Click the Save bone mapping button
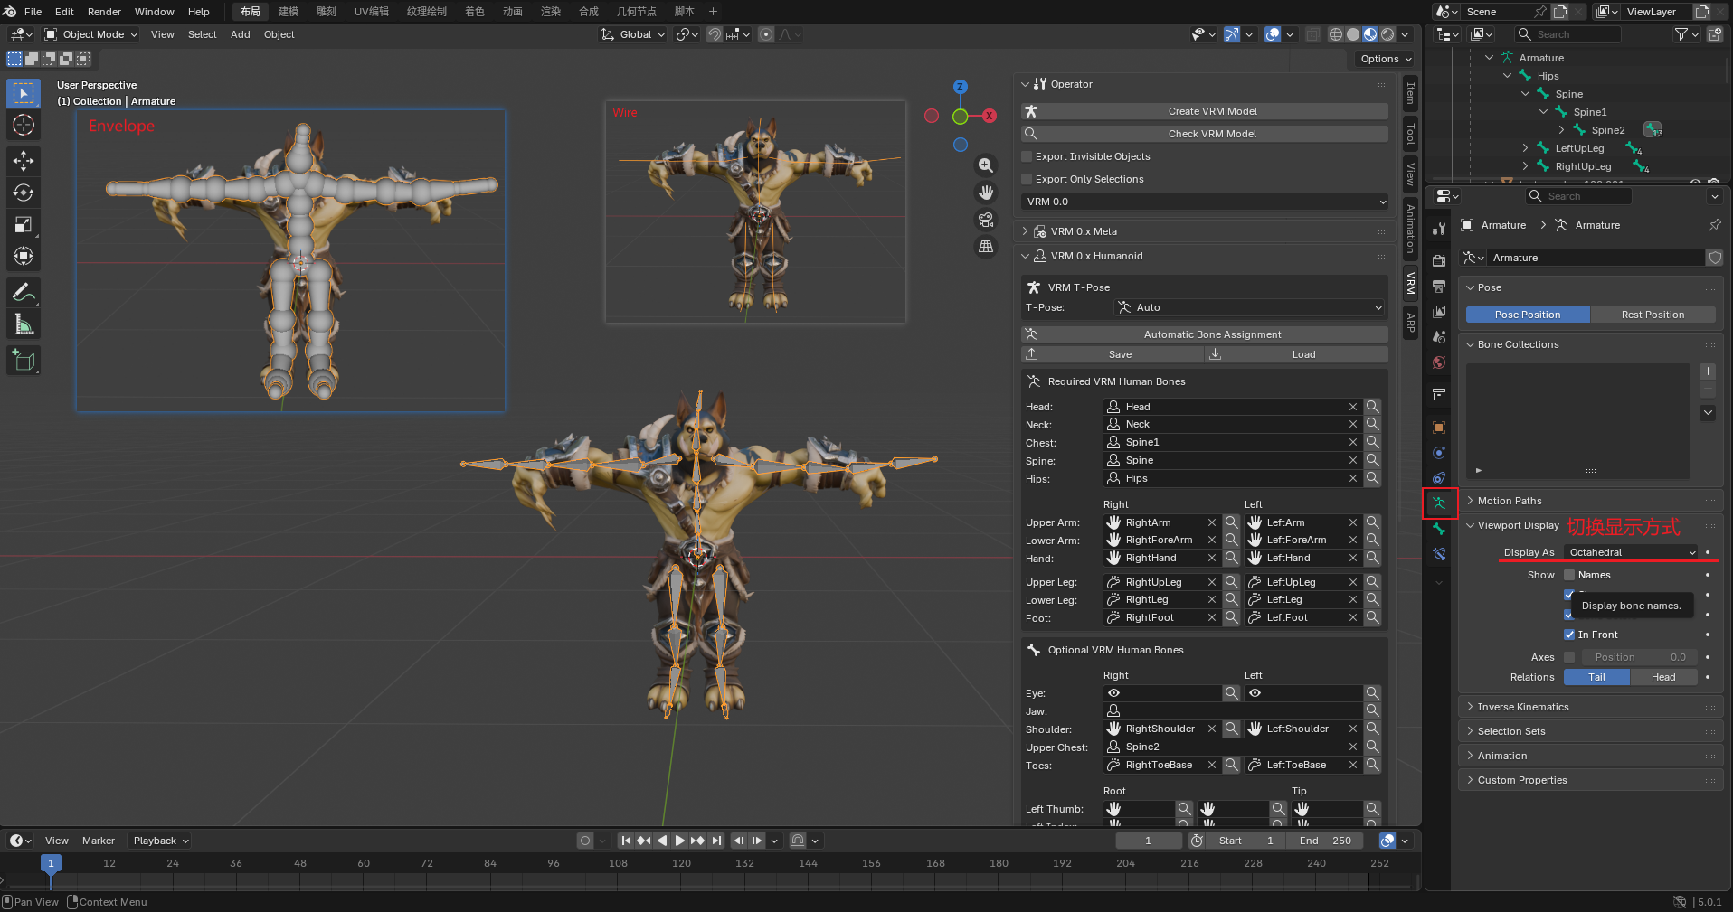The image size is (1733, 912). pos(1113,354)
